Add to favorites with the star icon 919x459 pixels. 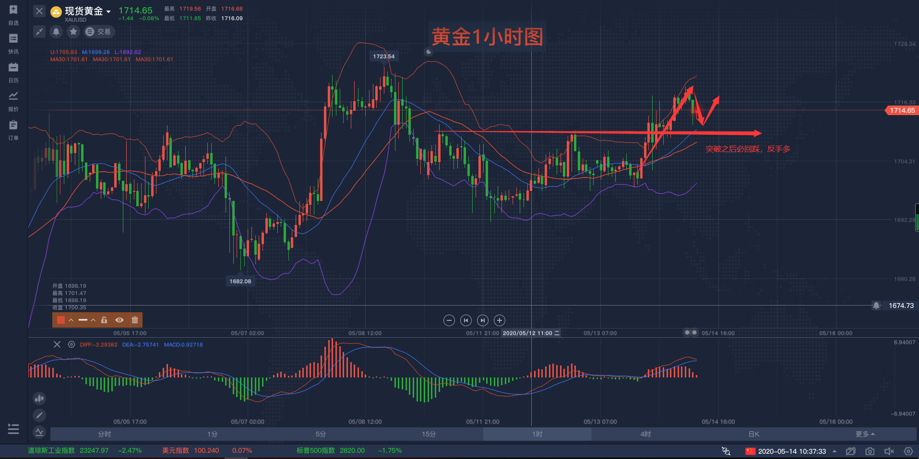click(73, 32)
